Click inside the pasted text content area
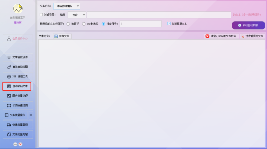Screen dimensions: 267x149 [x=152, y=93]
